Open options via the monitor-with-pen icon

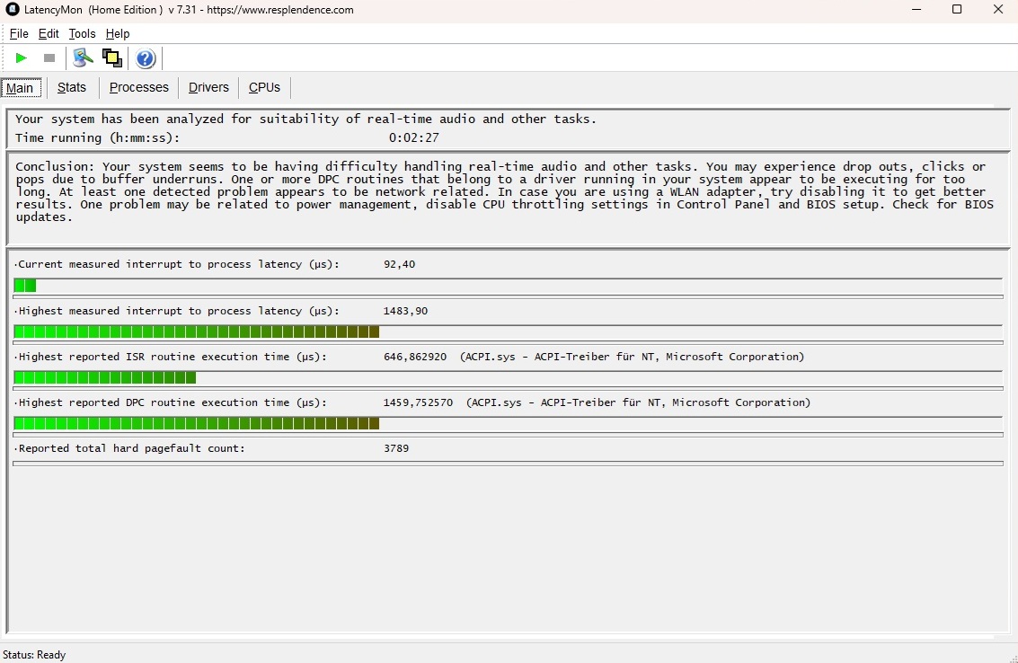coord(84,58)
